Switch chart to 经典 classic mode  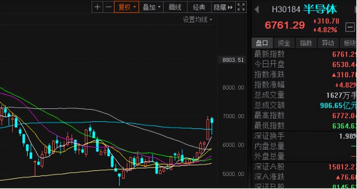pos(199,7)
